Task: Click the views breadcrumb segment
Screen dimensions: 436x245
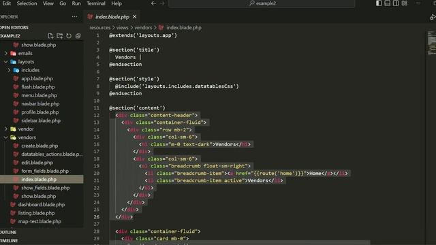Action: [123, 27]
